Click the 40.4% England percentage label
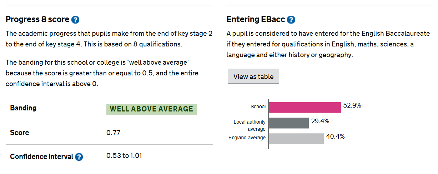The height and width of the screenshot is (174, 438). point(335,136)
